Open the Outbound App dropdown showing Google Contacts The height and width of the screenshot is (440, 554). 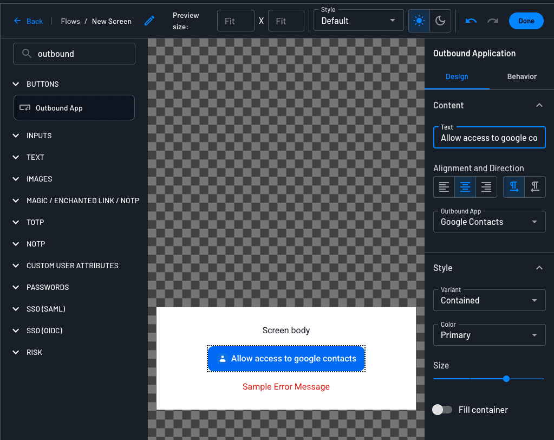coord(489,222)
